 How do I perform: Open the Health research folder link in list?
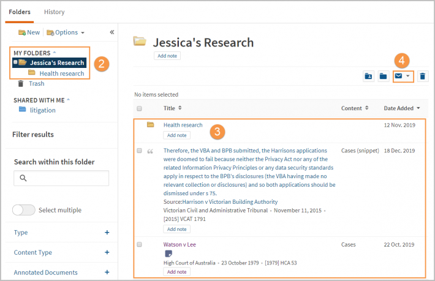coord(183,125)
